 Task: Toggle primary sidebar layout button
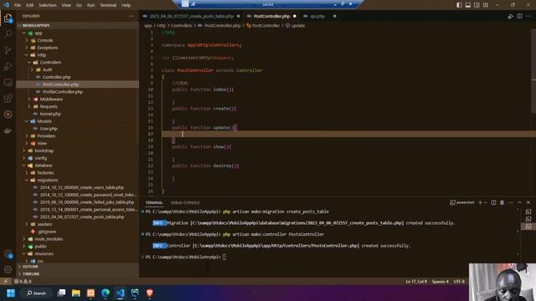[x=459, y=5]
